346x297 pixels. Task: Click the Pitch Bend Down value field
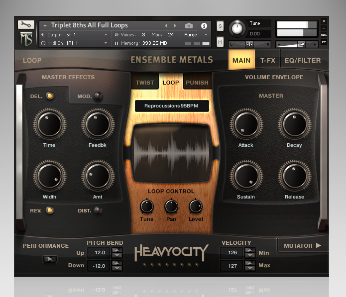(x=99, y=266)
